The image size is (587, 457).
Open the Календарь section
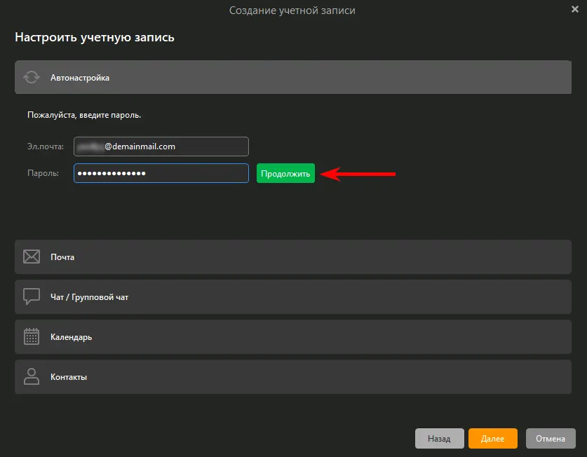pyautogui.click(x=292, y=336)
